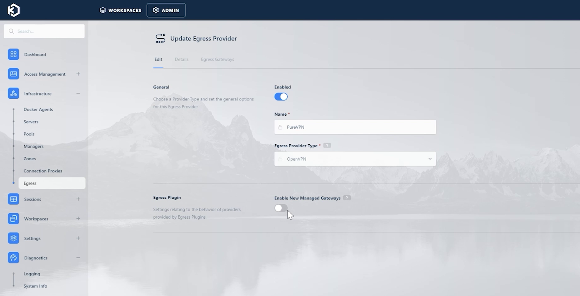Click the Dashboard icon in the sidebar

[13, 54]
